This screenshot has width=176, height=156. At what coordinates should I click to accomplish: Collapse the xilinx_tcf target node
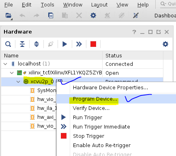[12, 73]
